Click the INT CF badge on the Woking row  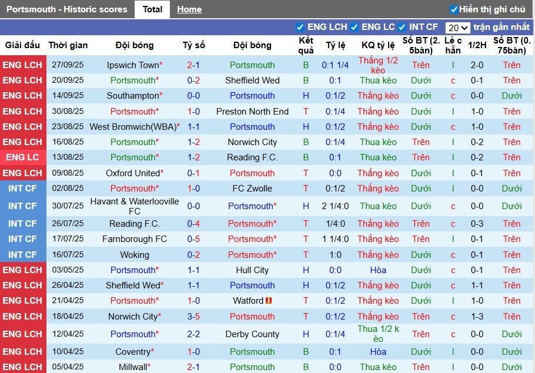[x=23, y=254]
